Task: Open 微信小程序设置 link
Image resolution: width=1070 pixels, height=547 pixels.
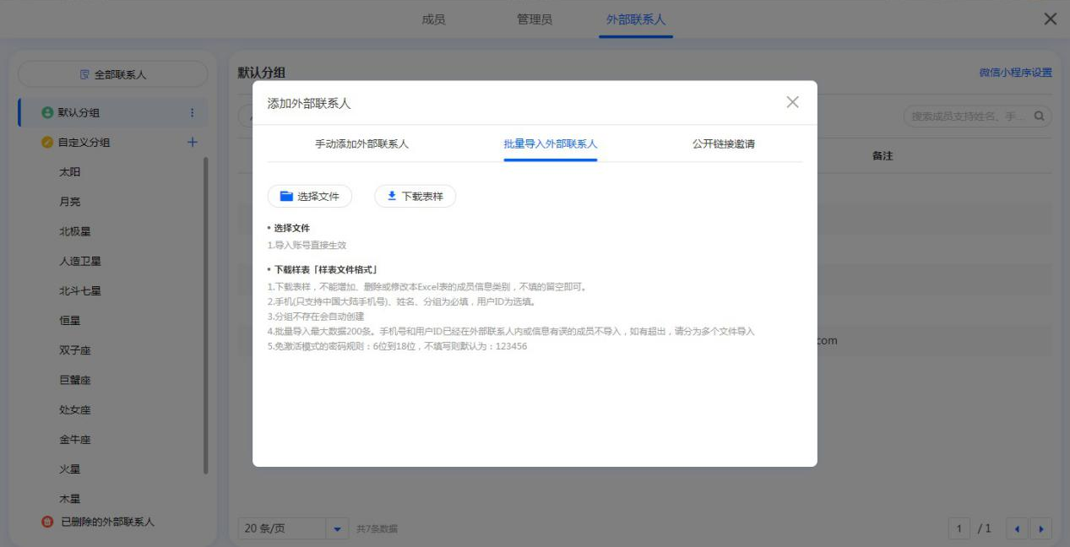Action: click(x=1015, y=73)
